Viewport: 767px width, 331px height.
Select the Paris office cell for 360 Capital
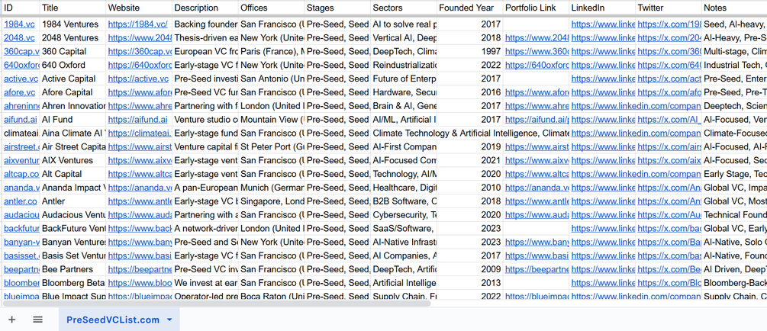(270, 52)
